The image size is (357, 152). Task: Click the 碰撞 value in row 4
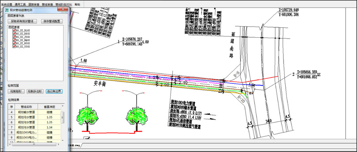tap(49, 112)
